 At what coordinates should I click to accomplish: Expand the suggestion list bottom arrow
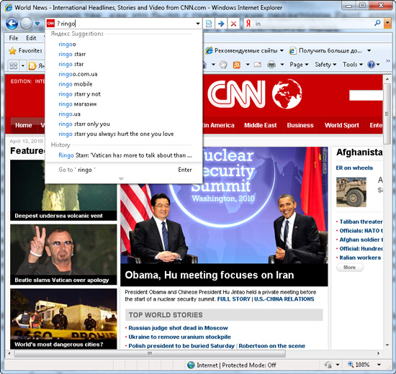[121, 179]
